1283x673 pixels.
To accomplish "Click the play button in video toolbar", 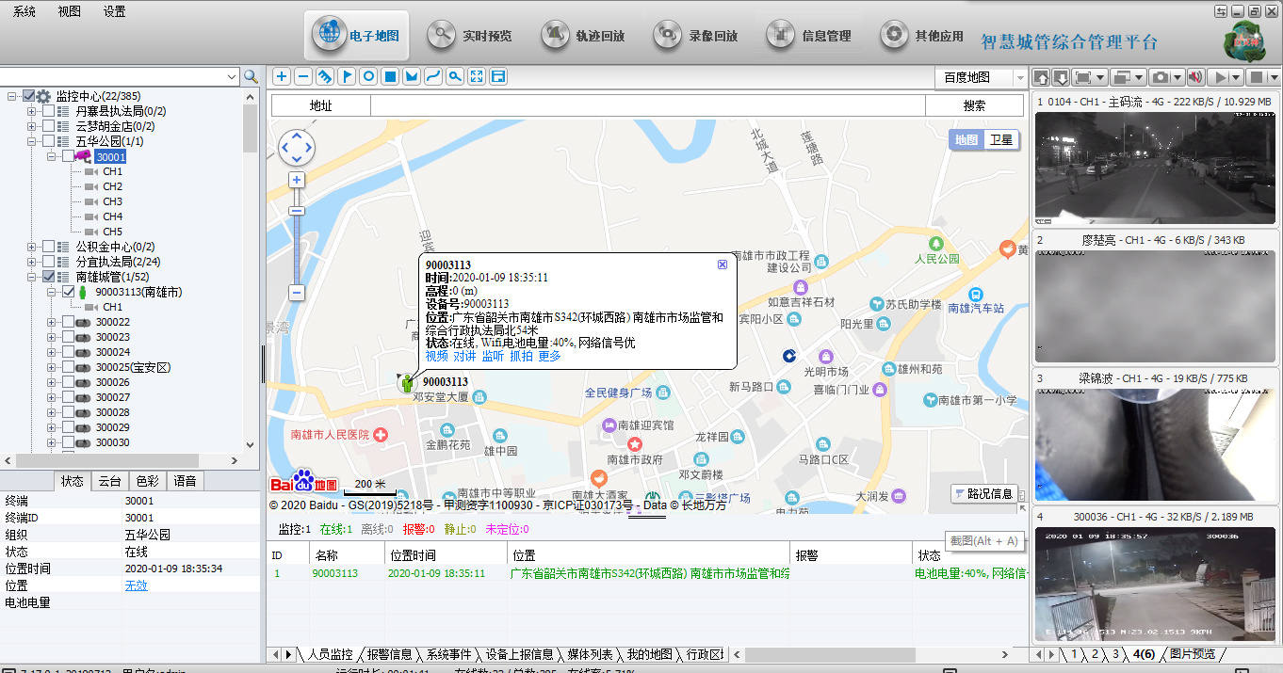I will (1221, 77).
